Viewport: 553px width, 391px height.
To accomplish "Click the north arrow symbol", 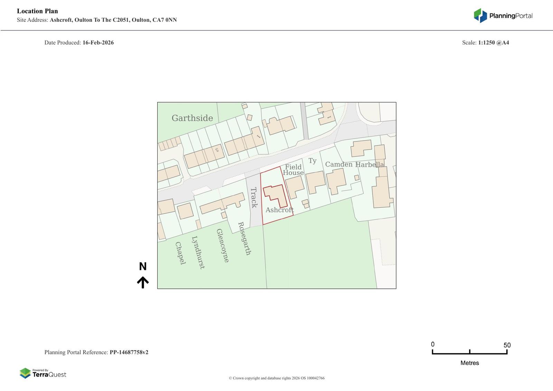I will [143, 282].
